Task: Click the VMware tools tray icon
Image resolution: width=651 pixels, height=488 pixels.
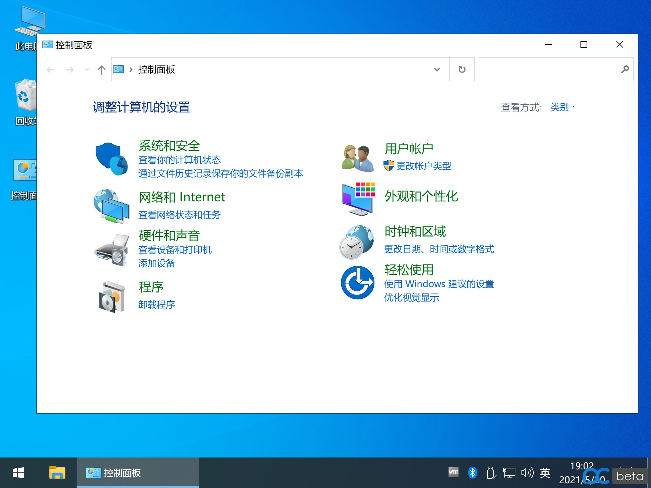Action: 453,472
